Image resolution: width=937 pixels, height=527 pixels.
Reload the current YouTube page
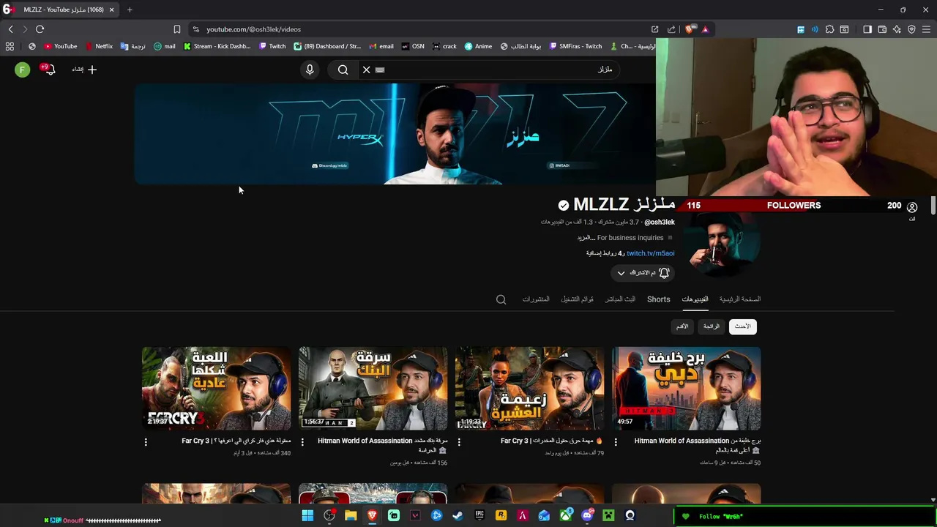click(x=40, y=29)
